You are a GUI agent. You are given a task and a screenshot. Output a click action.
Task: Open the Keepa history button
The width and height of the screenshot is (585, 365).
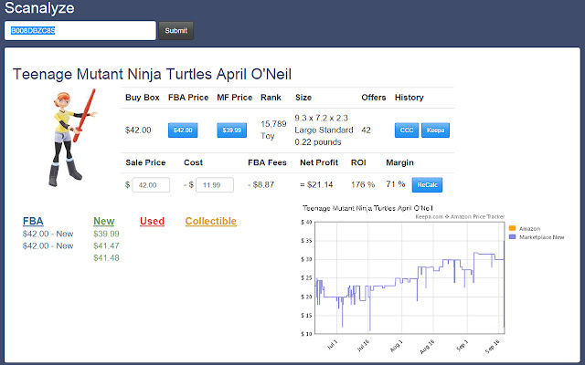coord(435,130)
